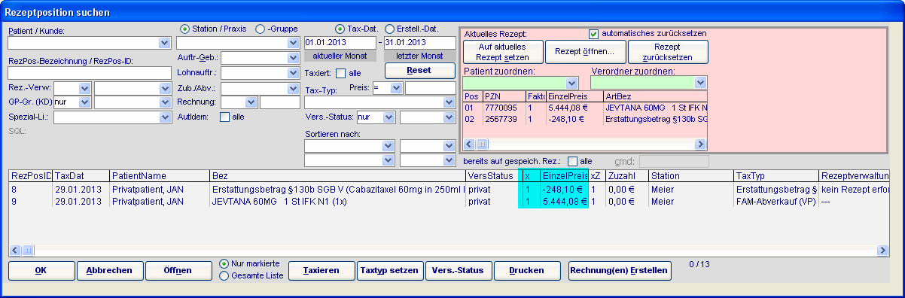Select Gesamte Liste radio button
The image size is (905, 298).
pyautogui.click(x=224, y=276)
